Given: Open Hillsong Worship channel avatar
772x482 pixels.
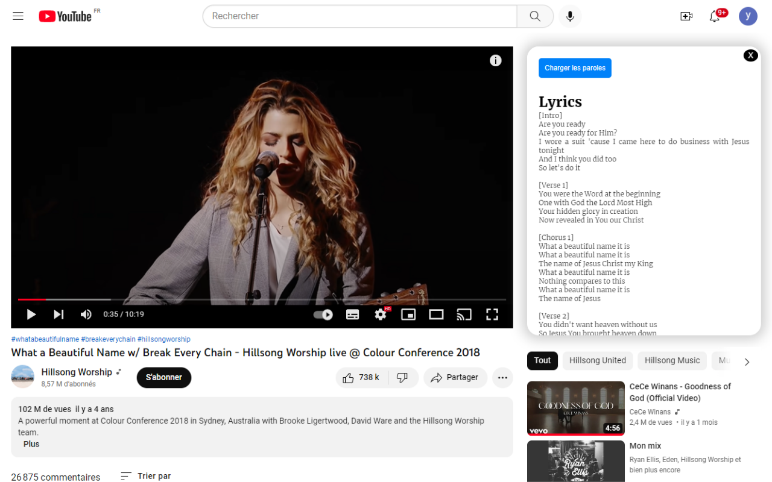Looking at the screenshot, I should pyautogui.click(x=23, y=377).
